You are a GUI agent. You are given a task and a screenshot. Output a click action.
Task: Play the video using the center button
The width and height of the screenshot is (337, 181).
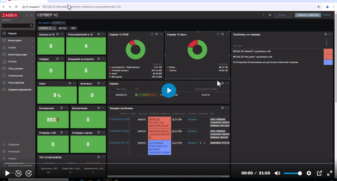click(x=168, y=90)
